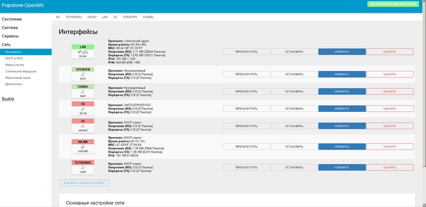The height and width of the screenshot is (207, 426).
Task: Click the OPENVPN tun0 interface icon
Action: coord(83,74)
